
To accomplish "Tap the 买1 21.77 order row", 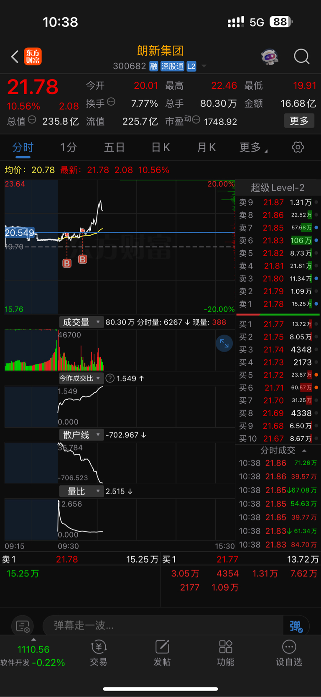I will click(278, 324).
